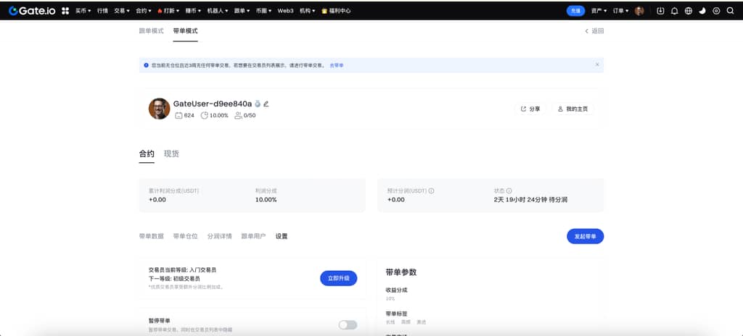Click the 返回 back link

(x=594, y=31)
